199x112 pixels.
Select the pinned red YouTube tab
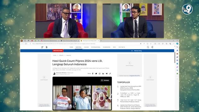click(32, 41)
